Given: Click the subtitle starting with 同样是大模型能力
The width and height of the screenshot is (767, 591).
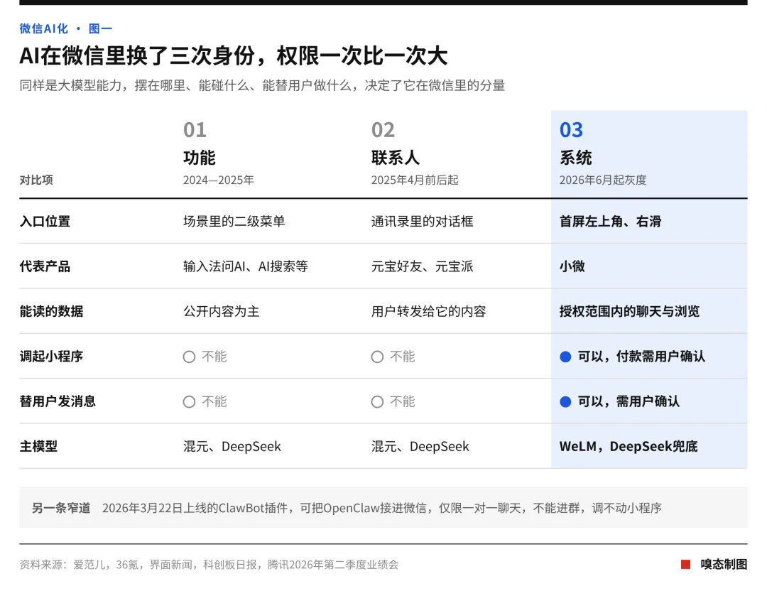Looking at the screenshot, I should click(x=262, y=86).
